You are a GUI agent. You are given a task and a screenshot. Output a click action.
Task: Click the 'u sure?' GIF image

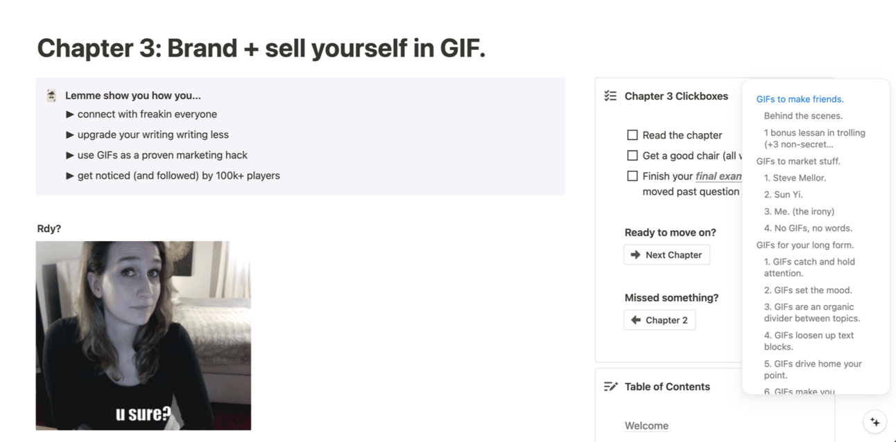pyautogui.click(x=144, y=335)
